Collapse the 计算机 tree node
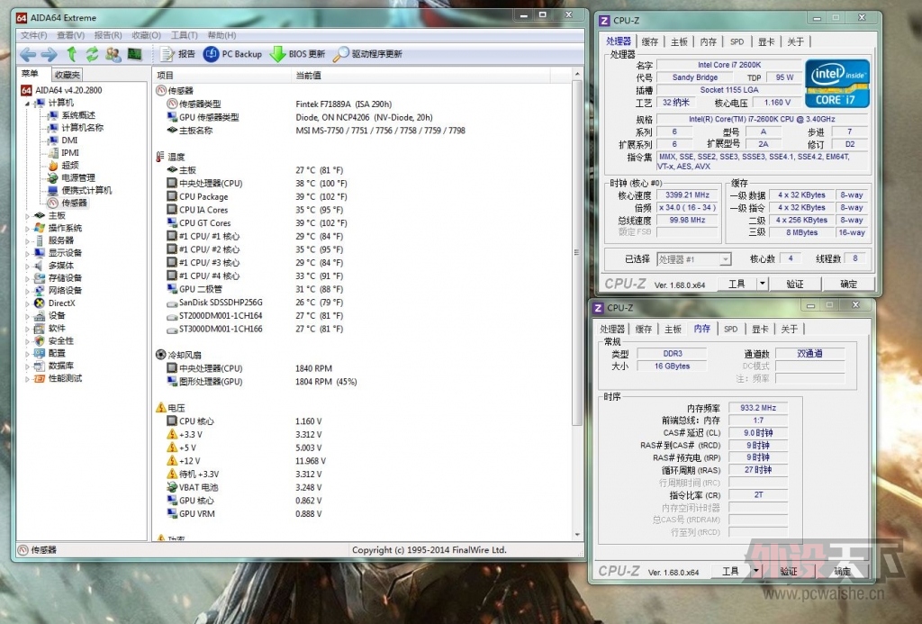922x624 pixels. pos(27,103)
